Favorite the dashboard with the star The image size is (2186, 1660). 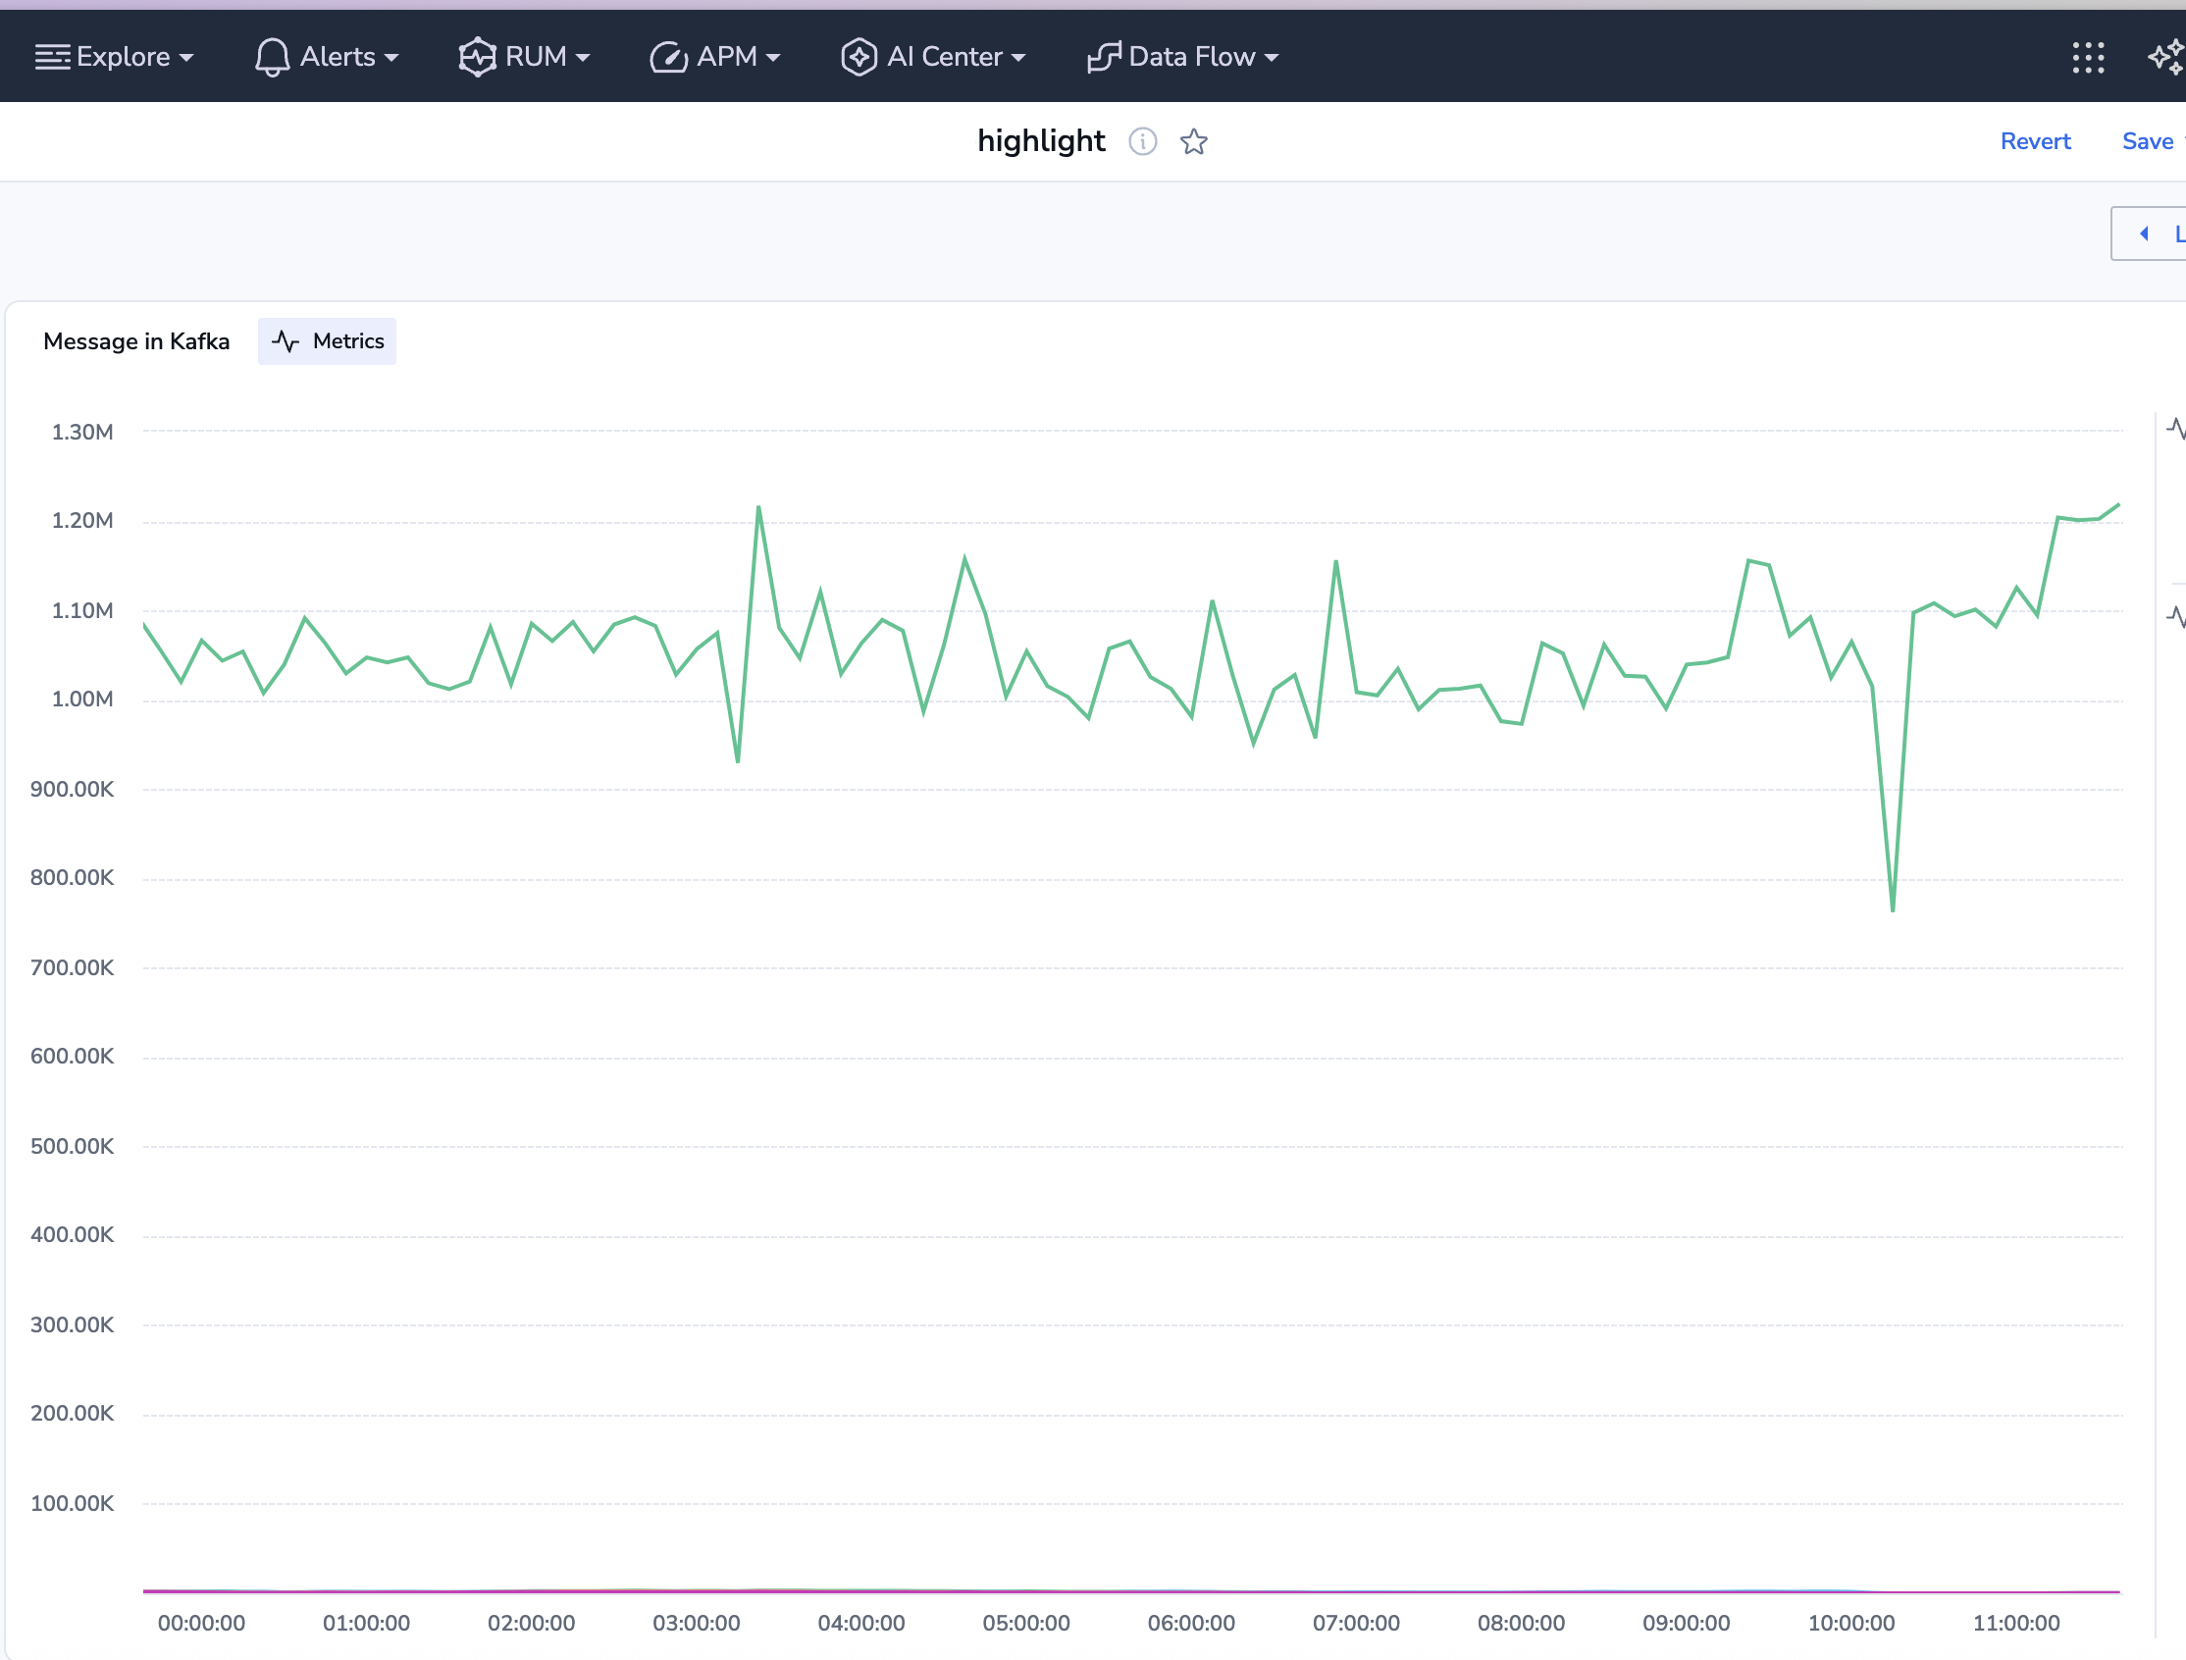pyautogui.click(x=1194, y=141)
